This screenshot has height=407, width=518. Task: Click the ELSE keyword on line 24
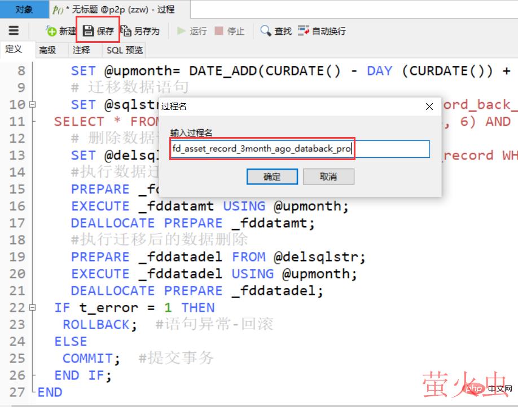point(71,341)
